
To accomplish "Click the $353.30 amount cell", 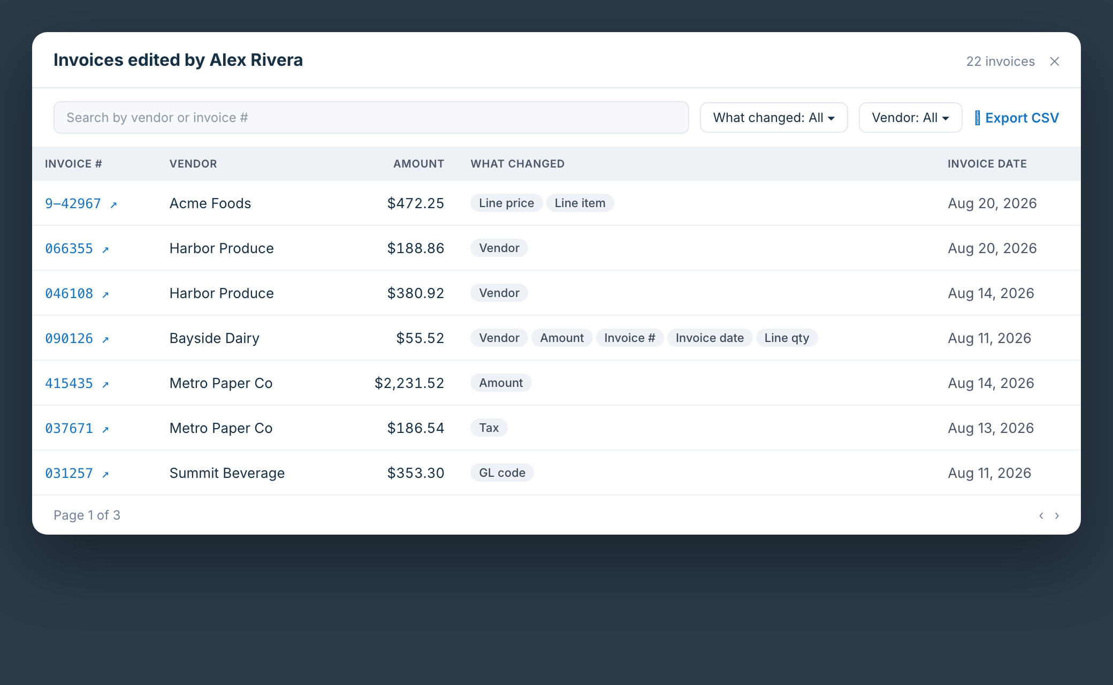I will [x=416, y=473].
